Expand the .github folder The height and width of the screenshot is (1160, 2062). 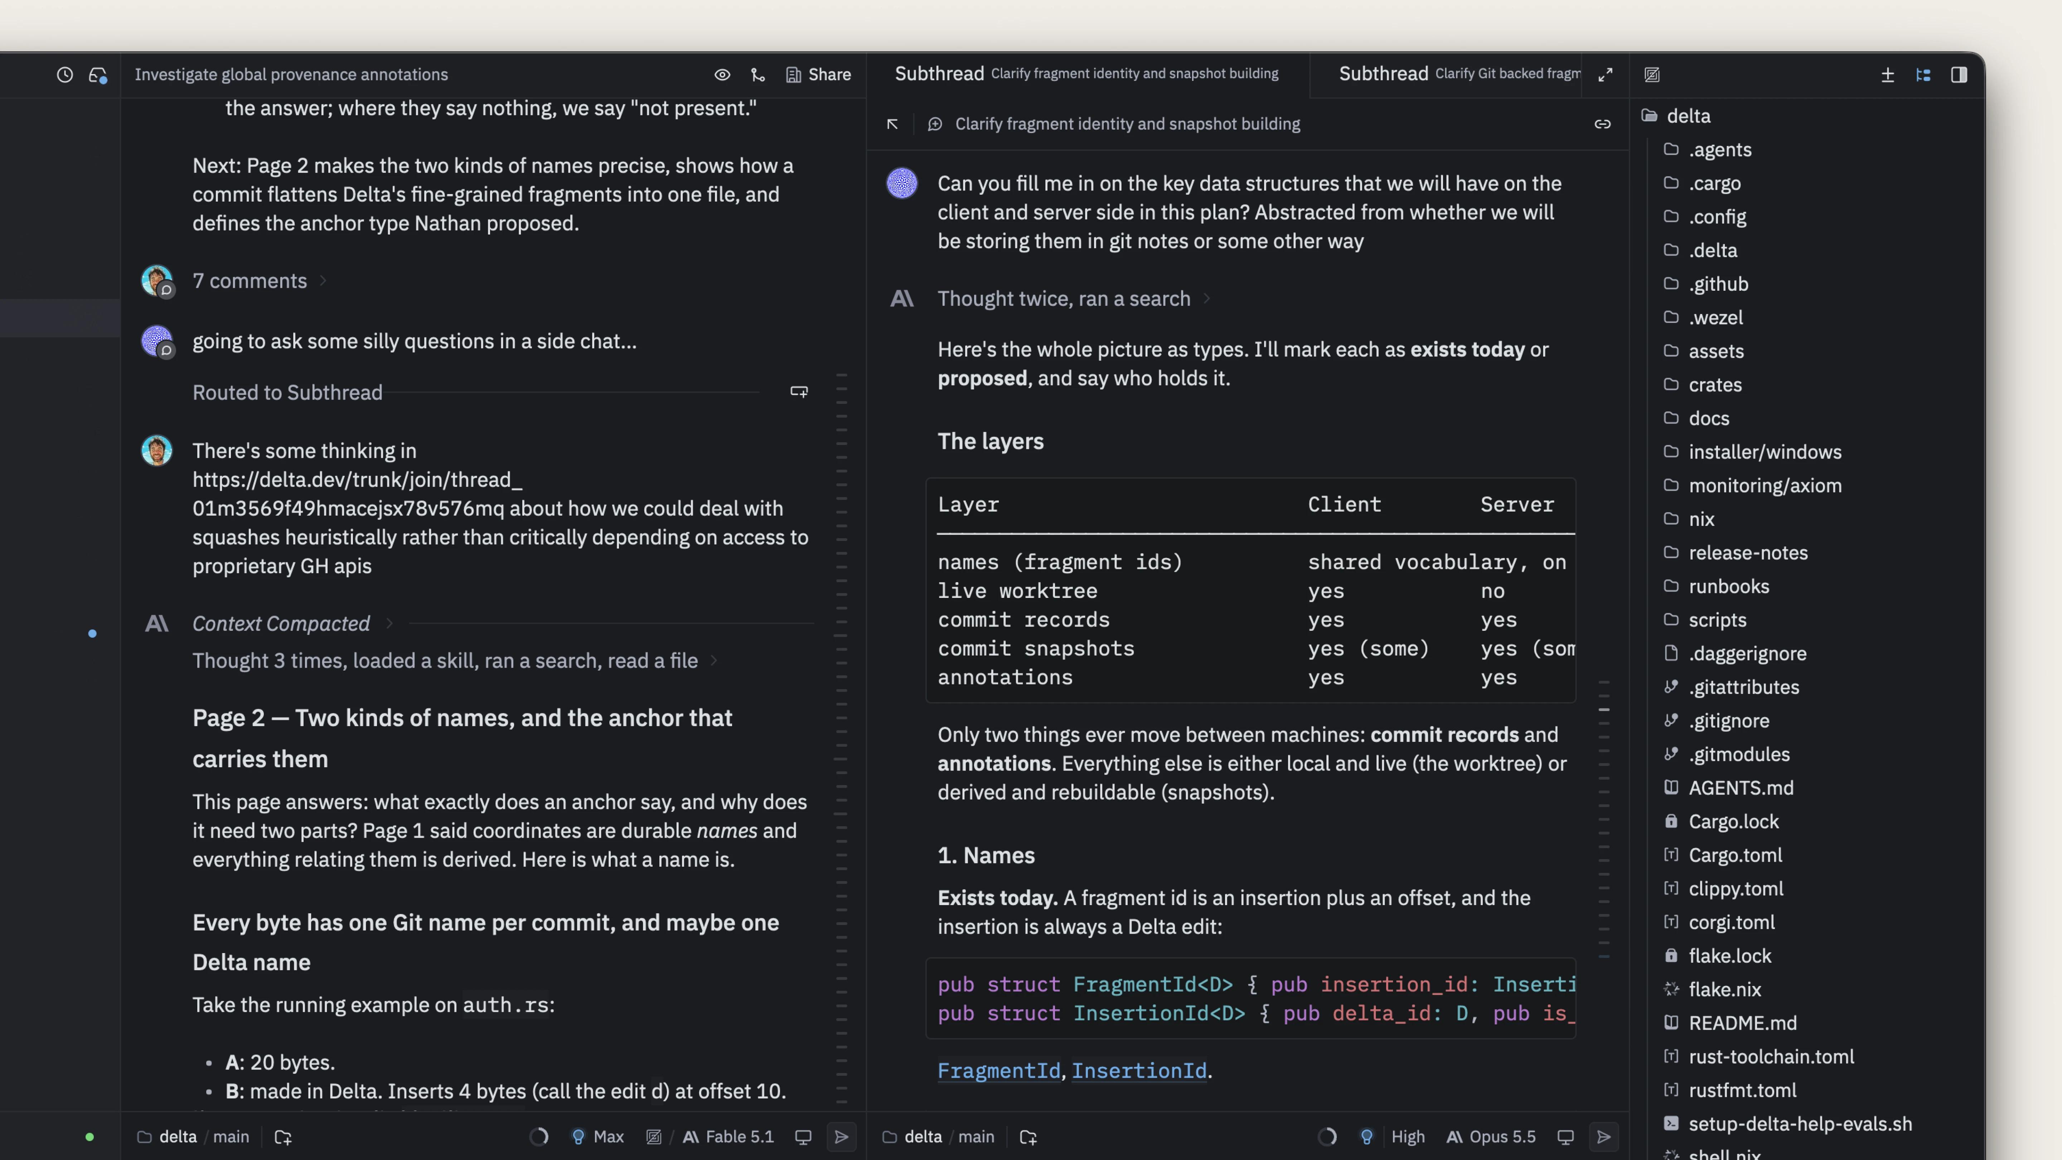(x=1707, y=284)
